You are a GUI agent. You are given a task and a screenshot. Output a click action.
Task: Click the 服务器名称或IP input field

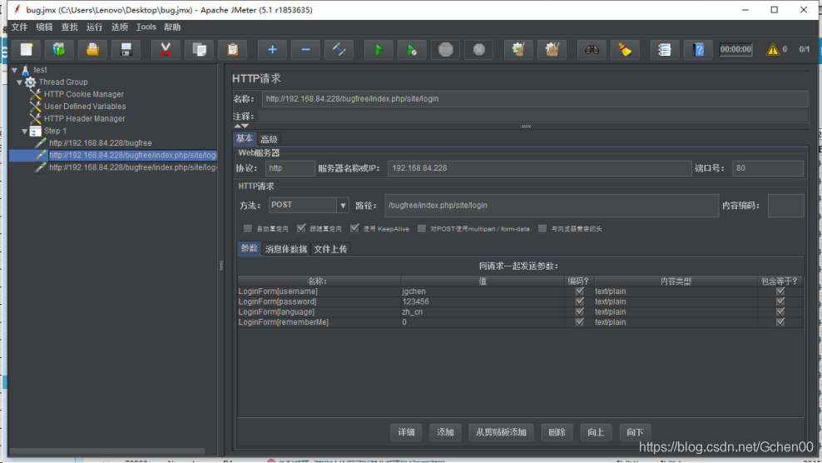click(x=539, y=168)
